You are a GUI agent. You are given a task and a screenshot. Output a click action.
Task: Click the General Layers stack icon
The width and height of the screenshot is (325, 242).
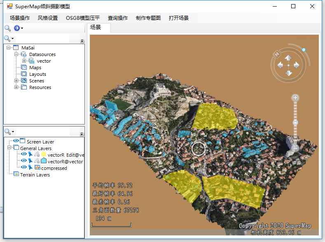(x=16, y=147)
